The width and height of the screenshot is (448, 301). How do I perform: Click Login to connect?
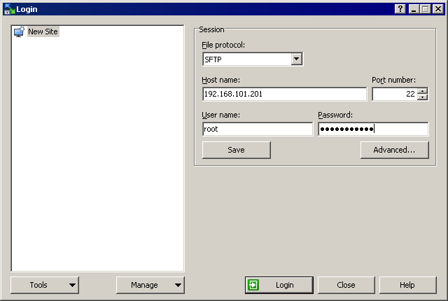(279, 285)
